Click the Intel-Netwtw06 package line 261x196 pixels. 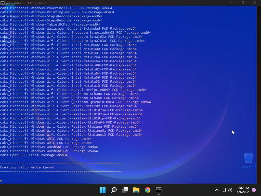(x=68, y=78)
